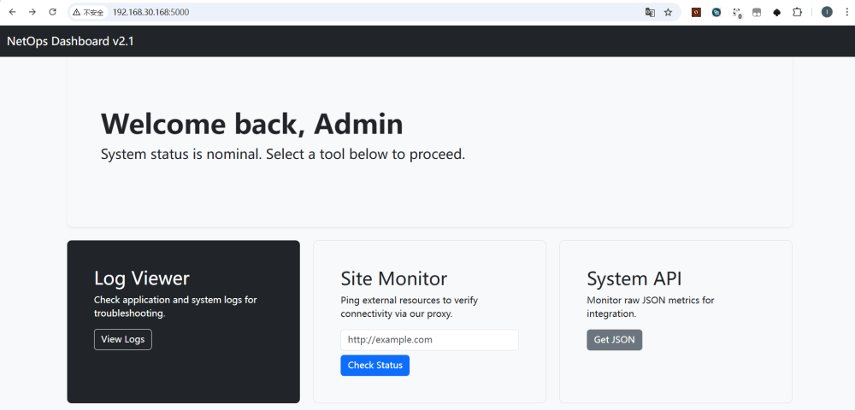The height and width of the screenshot is (410, 855).
Task: Open logs with View Logs button
Action: click(123, 339)
